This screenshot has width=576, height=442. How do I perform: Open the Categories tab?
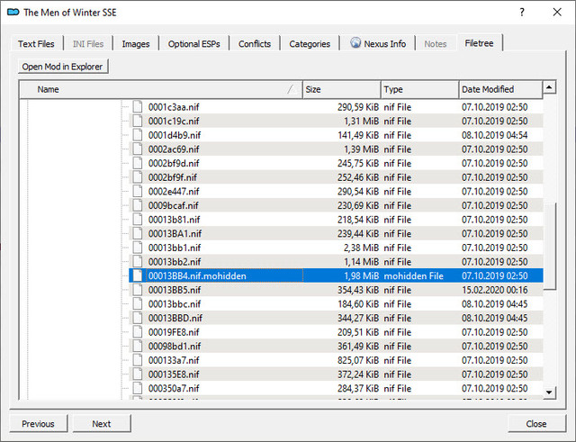point(310,44)
